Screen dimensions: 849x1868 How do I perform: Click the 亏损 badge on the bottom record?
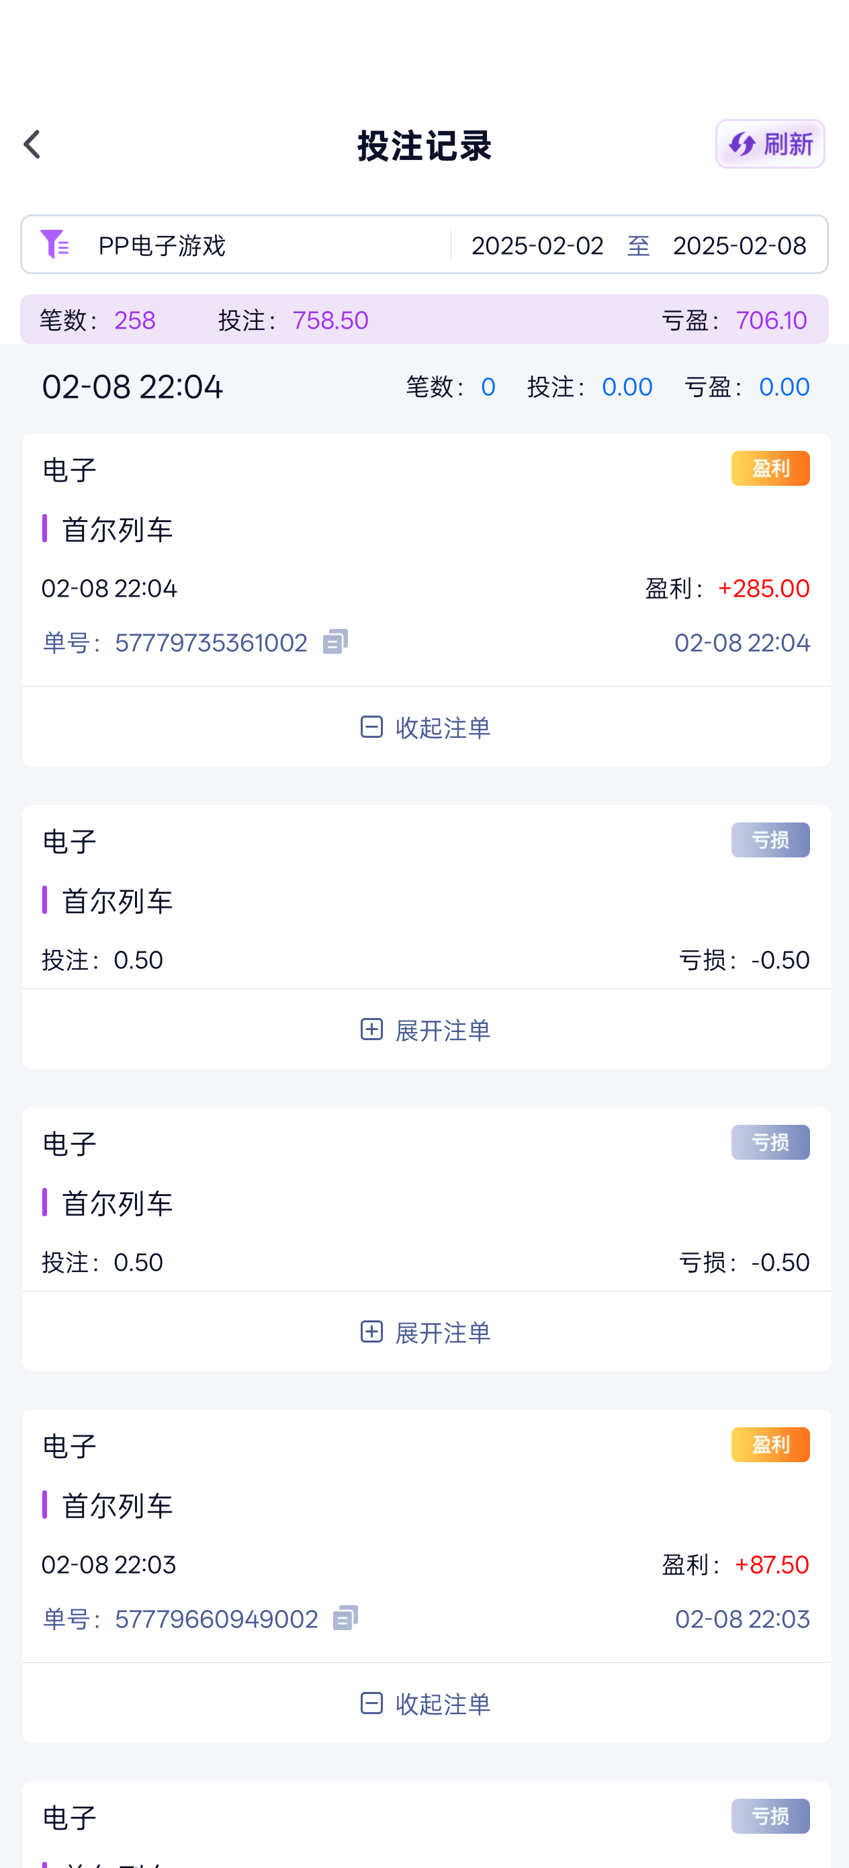click(770, 1816)
